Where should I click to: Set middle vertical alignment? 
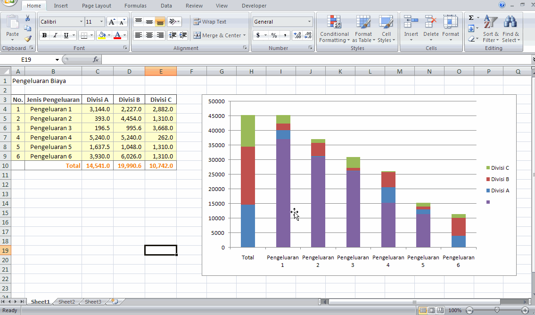(149, 22)
